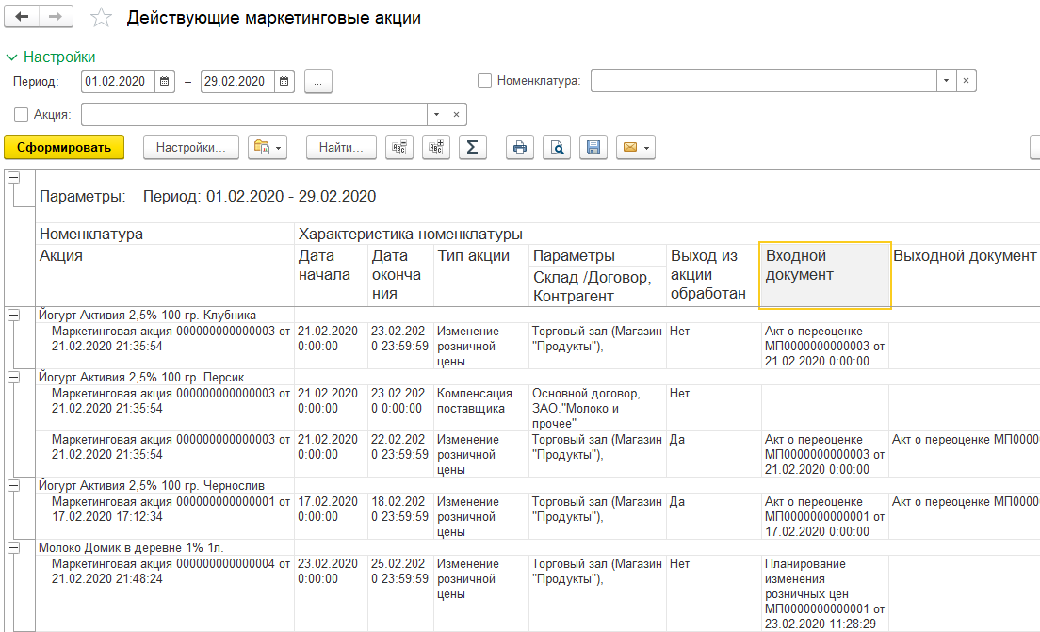Collapse the Йогурт Активия Клубника group

tap(13, 316)
